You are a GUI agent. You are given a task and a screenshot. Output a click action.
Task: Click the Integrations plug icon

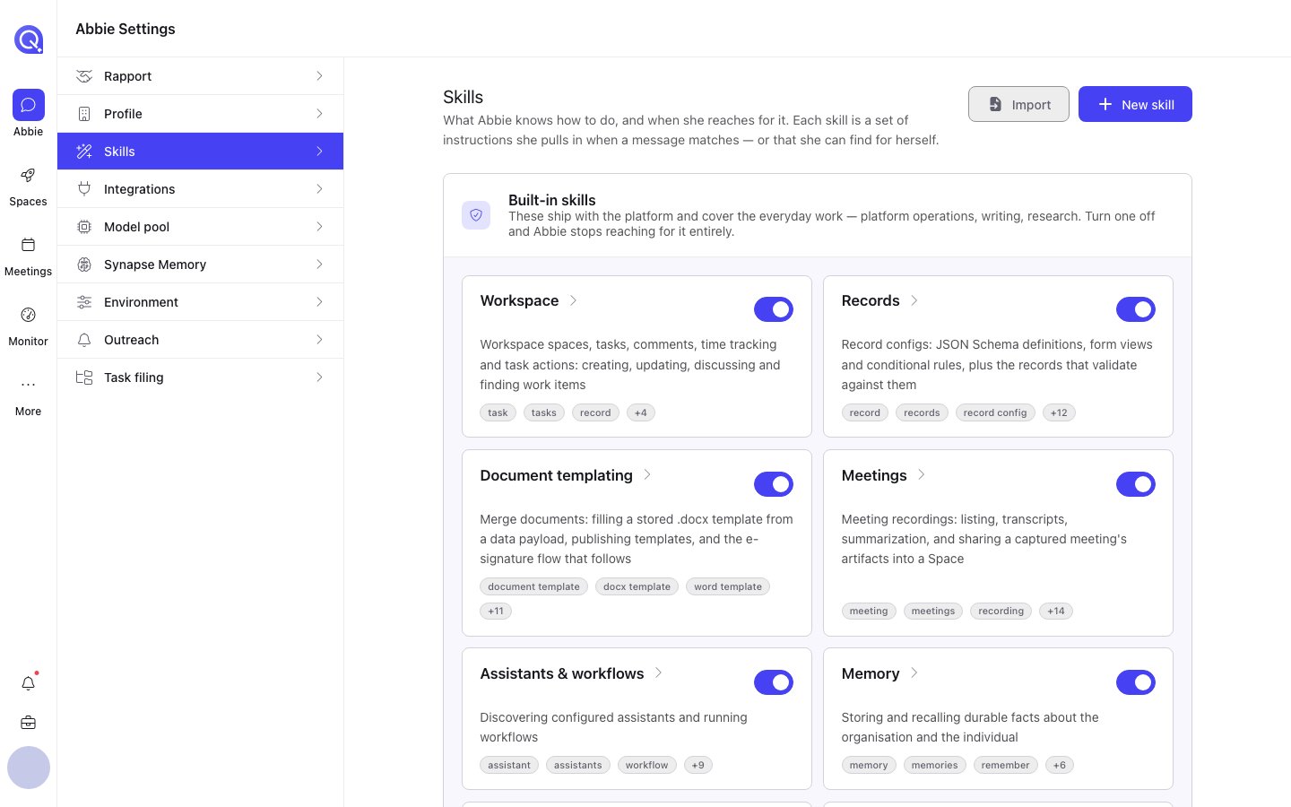point(84,189)
